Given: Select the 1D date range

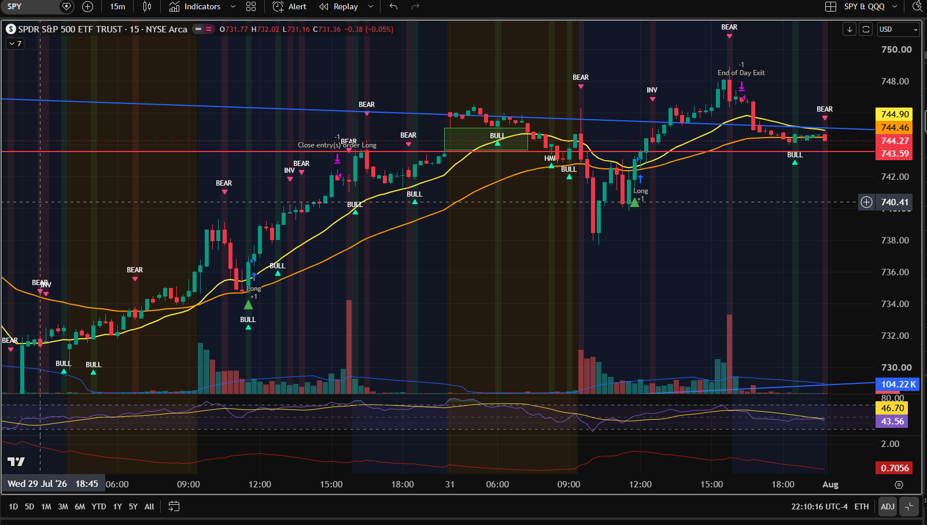Looking at the screenshot, I should 13,506.
